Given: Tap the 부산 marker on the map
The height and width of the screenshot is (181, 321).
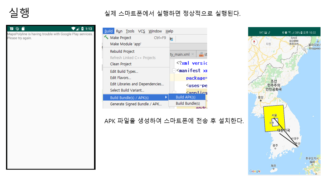Looking at the screenshot, I should (x=297, y=146).
